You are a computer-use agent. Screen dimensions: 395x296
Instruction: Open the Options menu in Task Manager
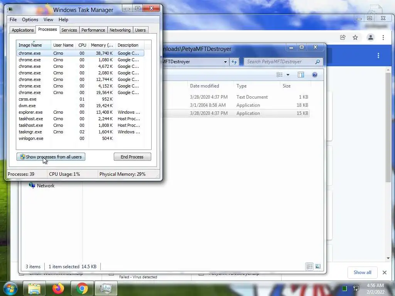(30, 20)
